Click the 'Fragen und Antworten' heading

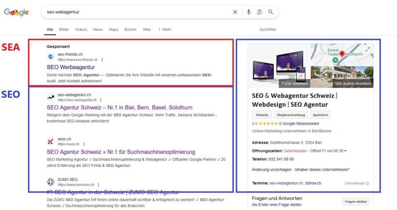[277, 198]
